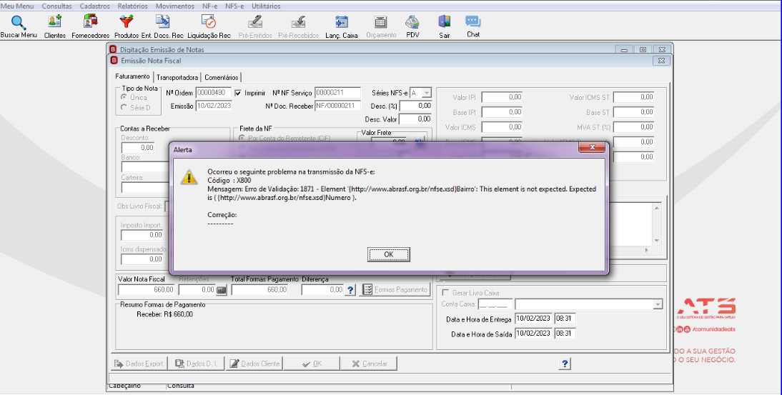The image size is (782, 395).
Task: Open the Cadastros menu
Action: [x=95, y=6]
